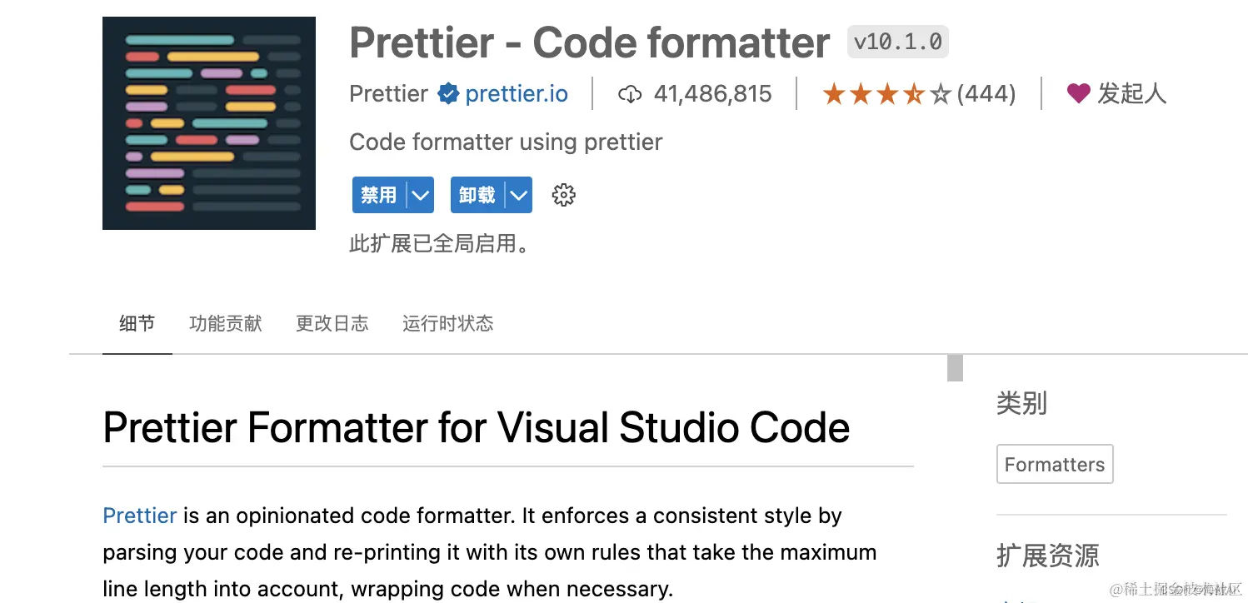1248x603 pixels.
Task: Expand more options on the 禁用 split button
Action: coord(419,194)
